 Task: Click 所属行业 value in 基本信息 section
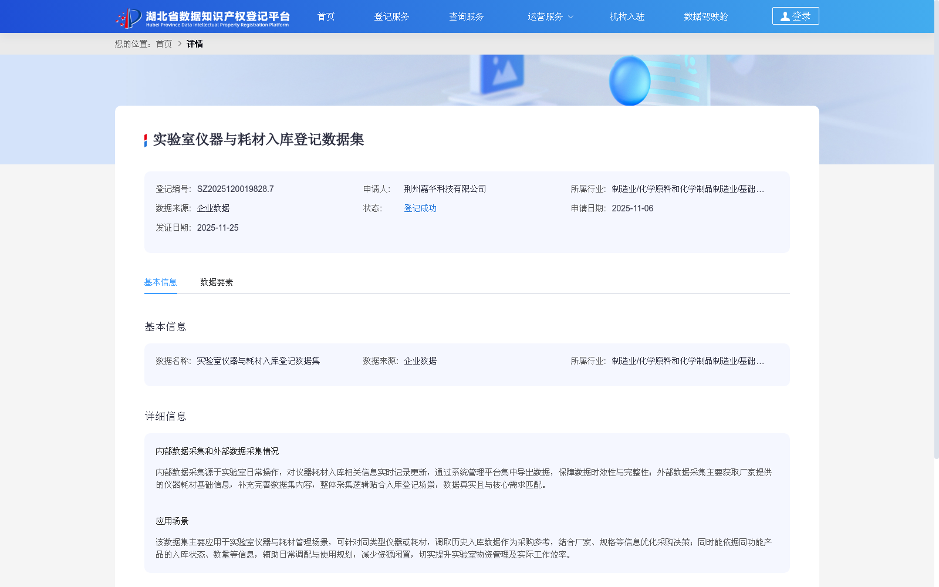point(688,361)
